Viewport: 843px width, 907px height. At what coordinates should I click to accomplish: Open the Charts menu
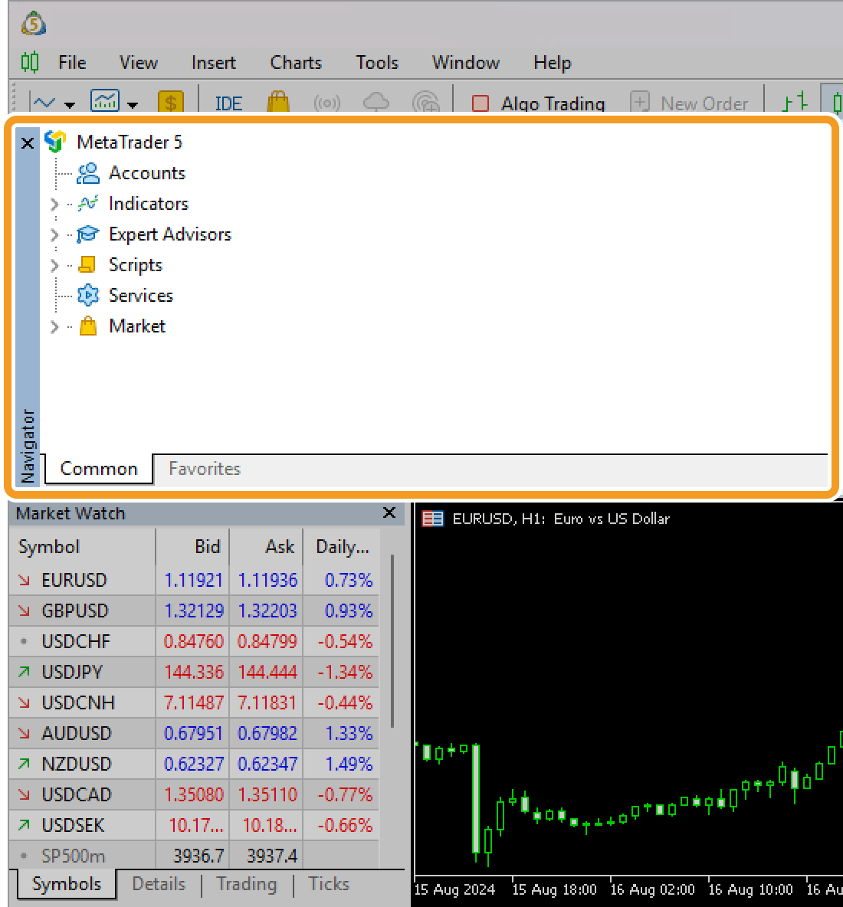[x=296, y=63]
